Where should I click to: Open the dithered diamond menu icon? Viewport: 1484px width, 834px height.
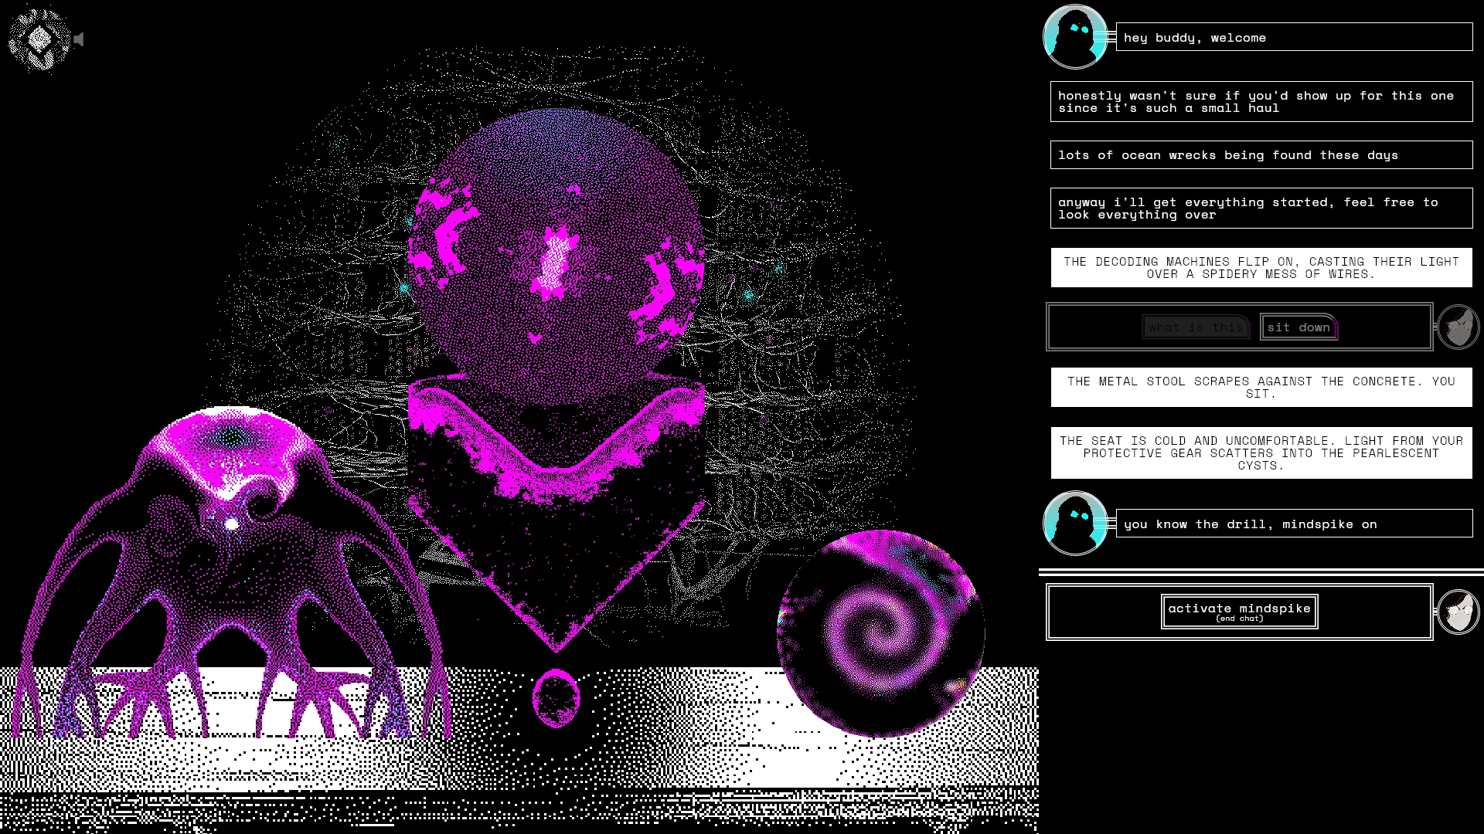coord(39,39)
